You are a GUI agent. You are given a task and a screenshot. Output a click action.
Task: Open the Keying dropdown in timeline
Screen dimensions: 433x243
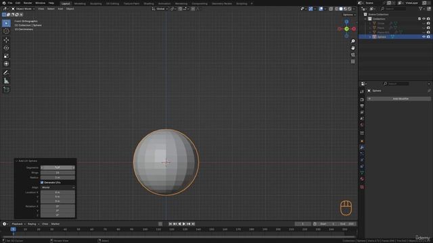point(33,224)
